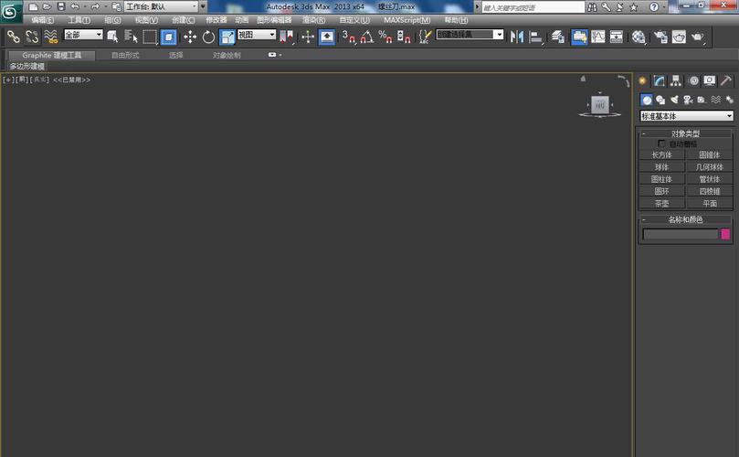Activate the Select and Rotate tool

tap(208, 37)
